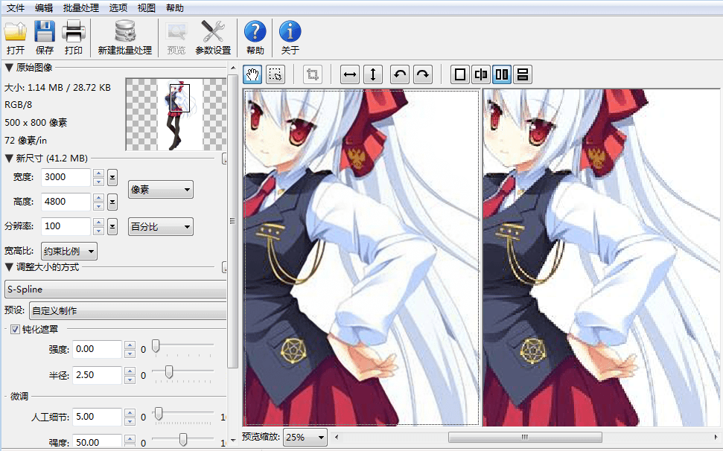Open the 预览缩放 25% zoom dropdown
This screenshot has height=451, width=723.
305,437
